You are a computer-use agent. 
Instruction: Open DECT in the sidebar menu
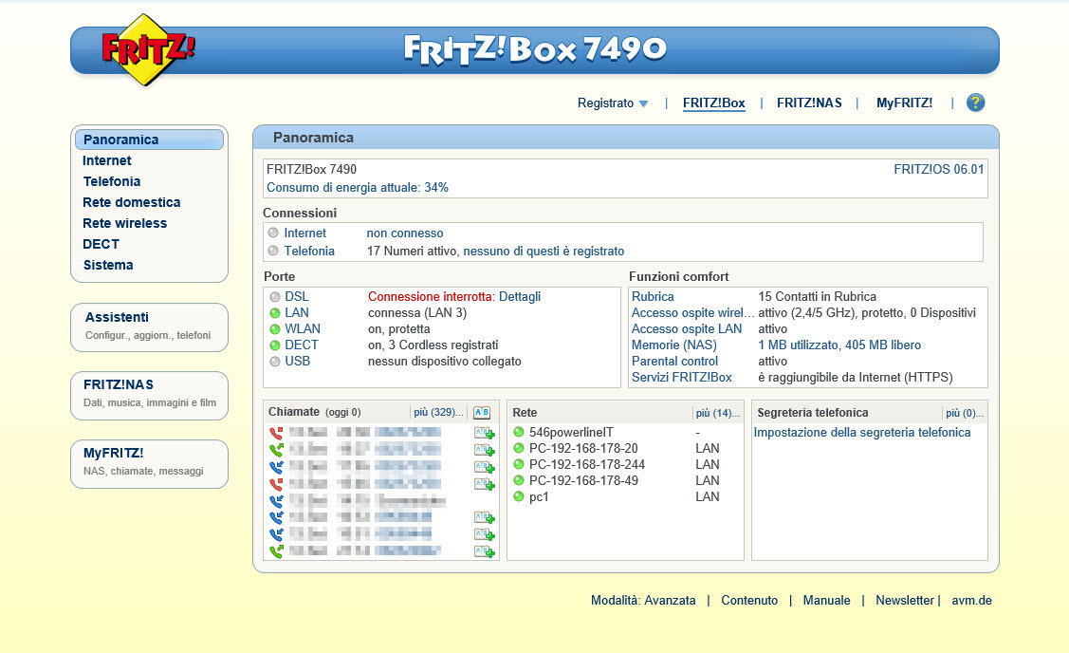pyautogui.click(x=101, y=244)
